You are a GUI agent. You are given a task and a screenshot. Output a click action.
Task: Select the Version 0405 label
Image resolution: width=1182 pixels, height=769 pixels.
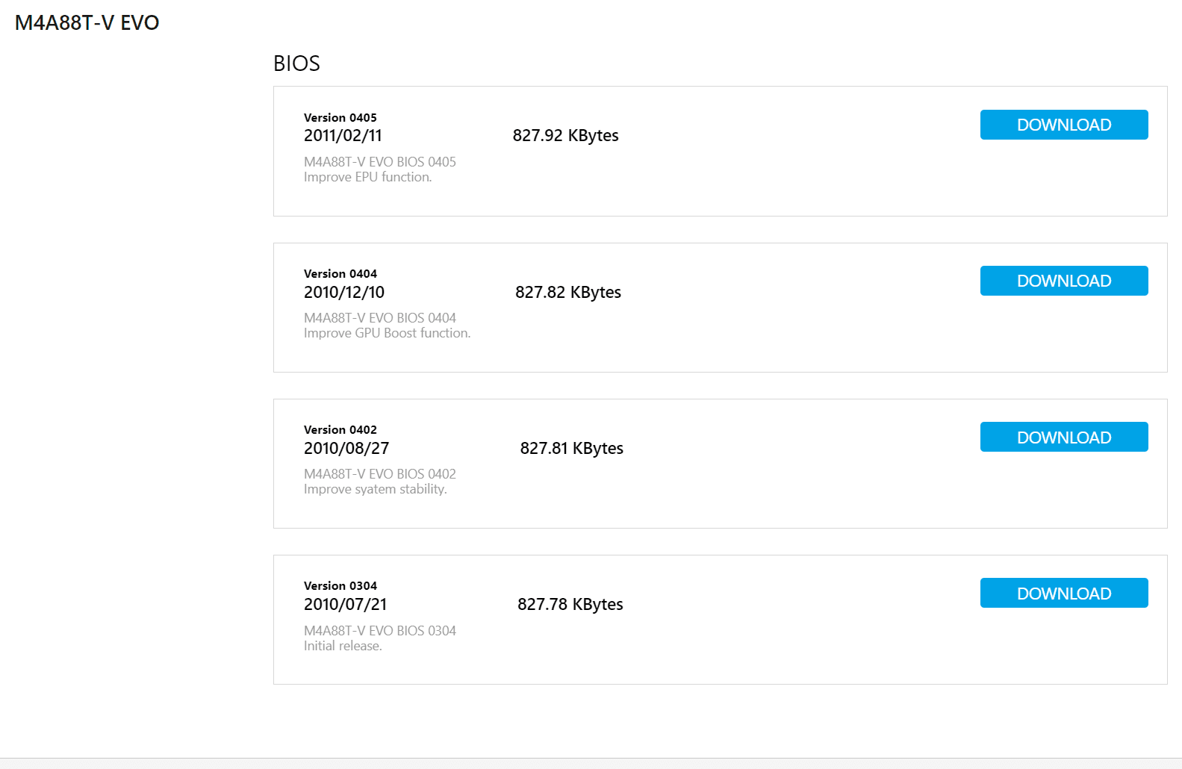point(340,117)
